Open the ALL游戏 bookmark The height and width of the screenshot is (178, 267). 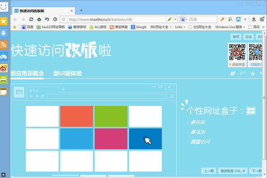[98, 27]
